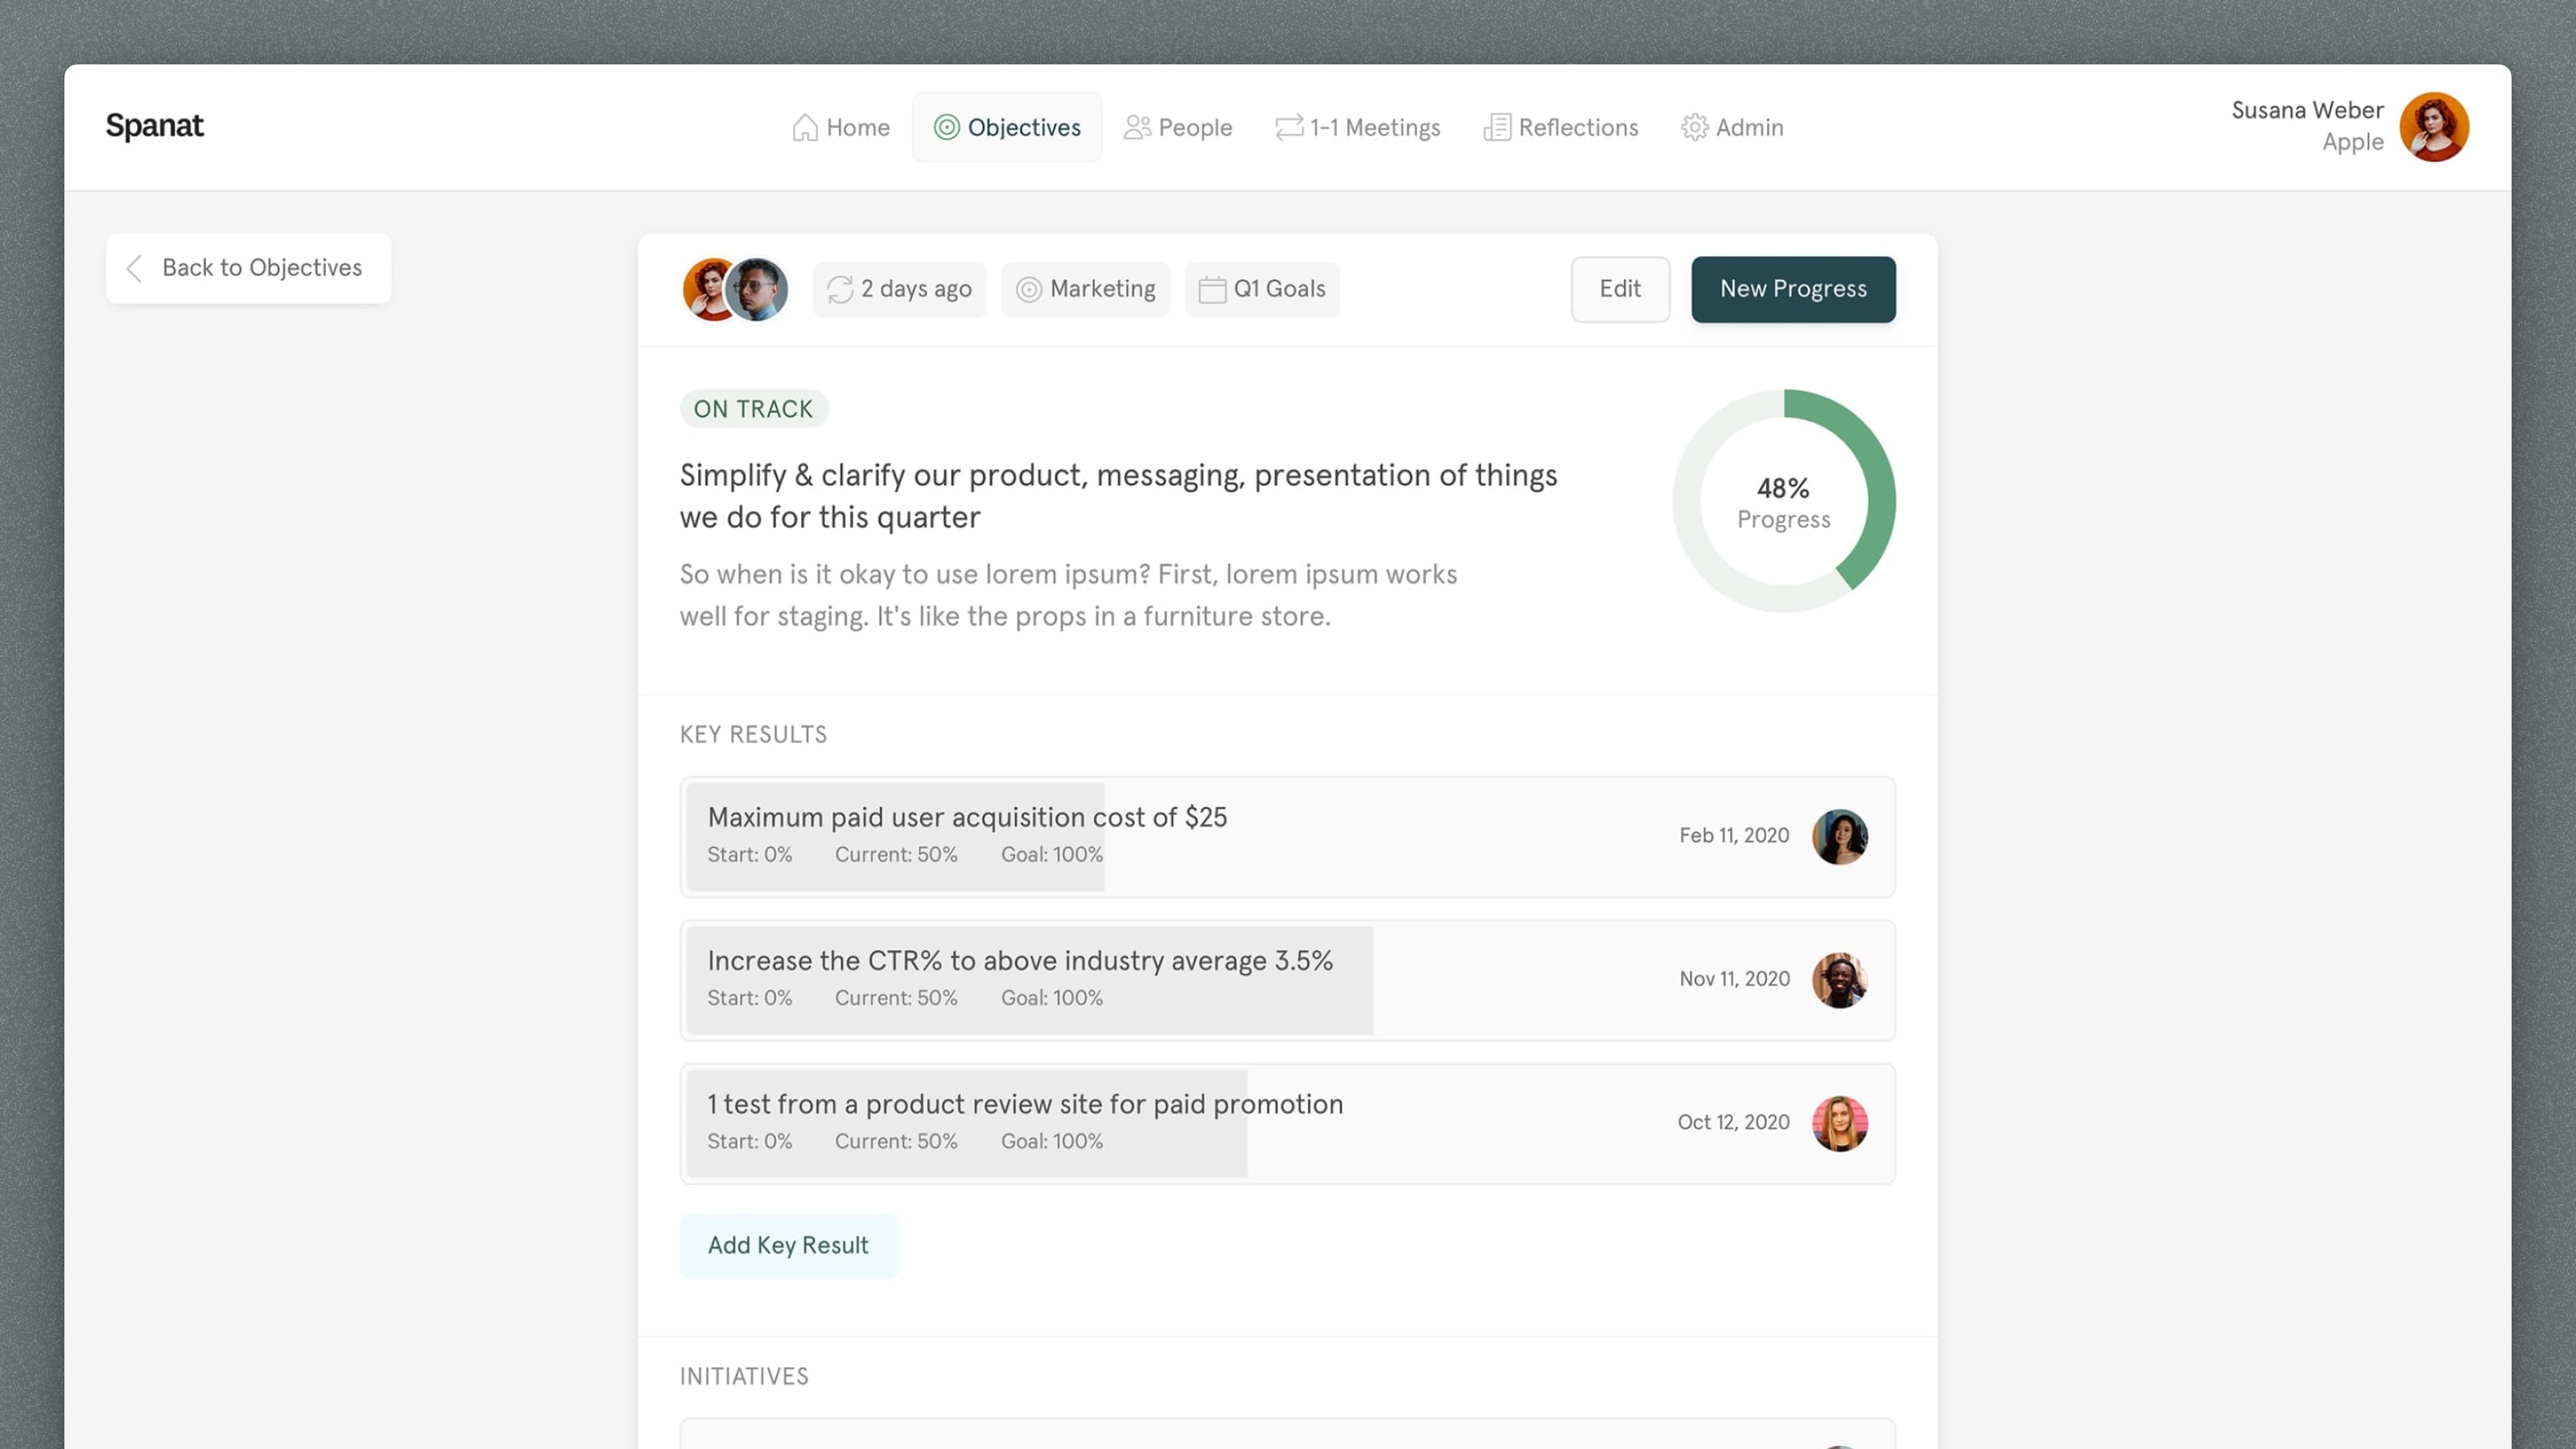Click the People nav icon

(1136, 127)
